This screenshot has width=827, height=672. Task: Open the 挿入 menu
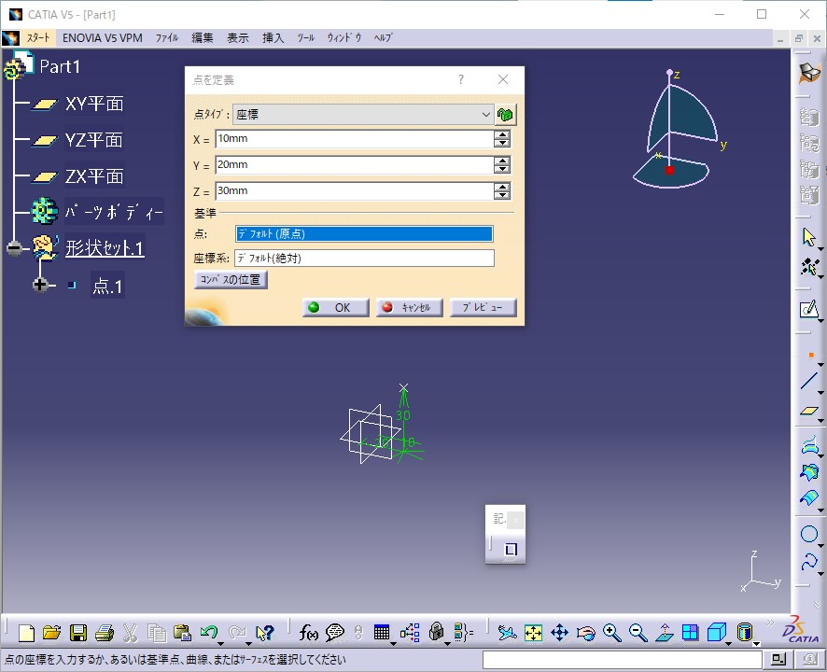point(273,38)
